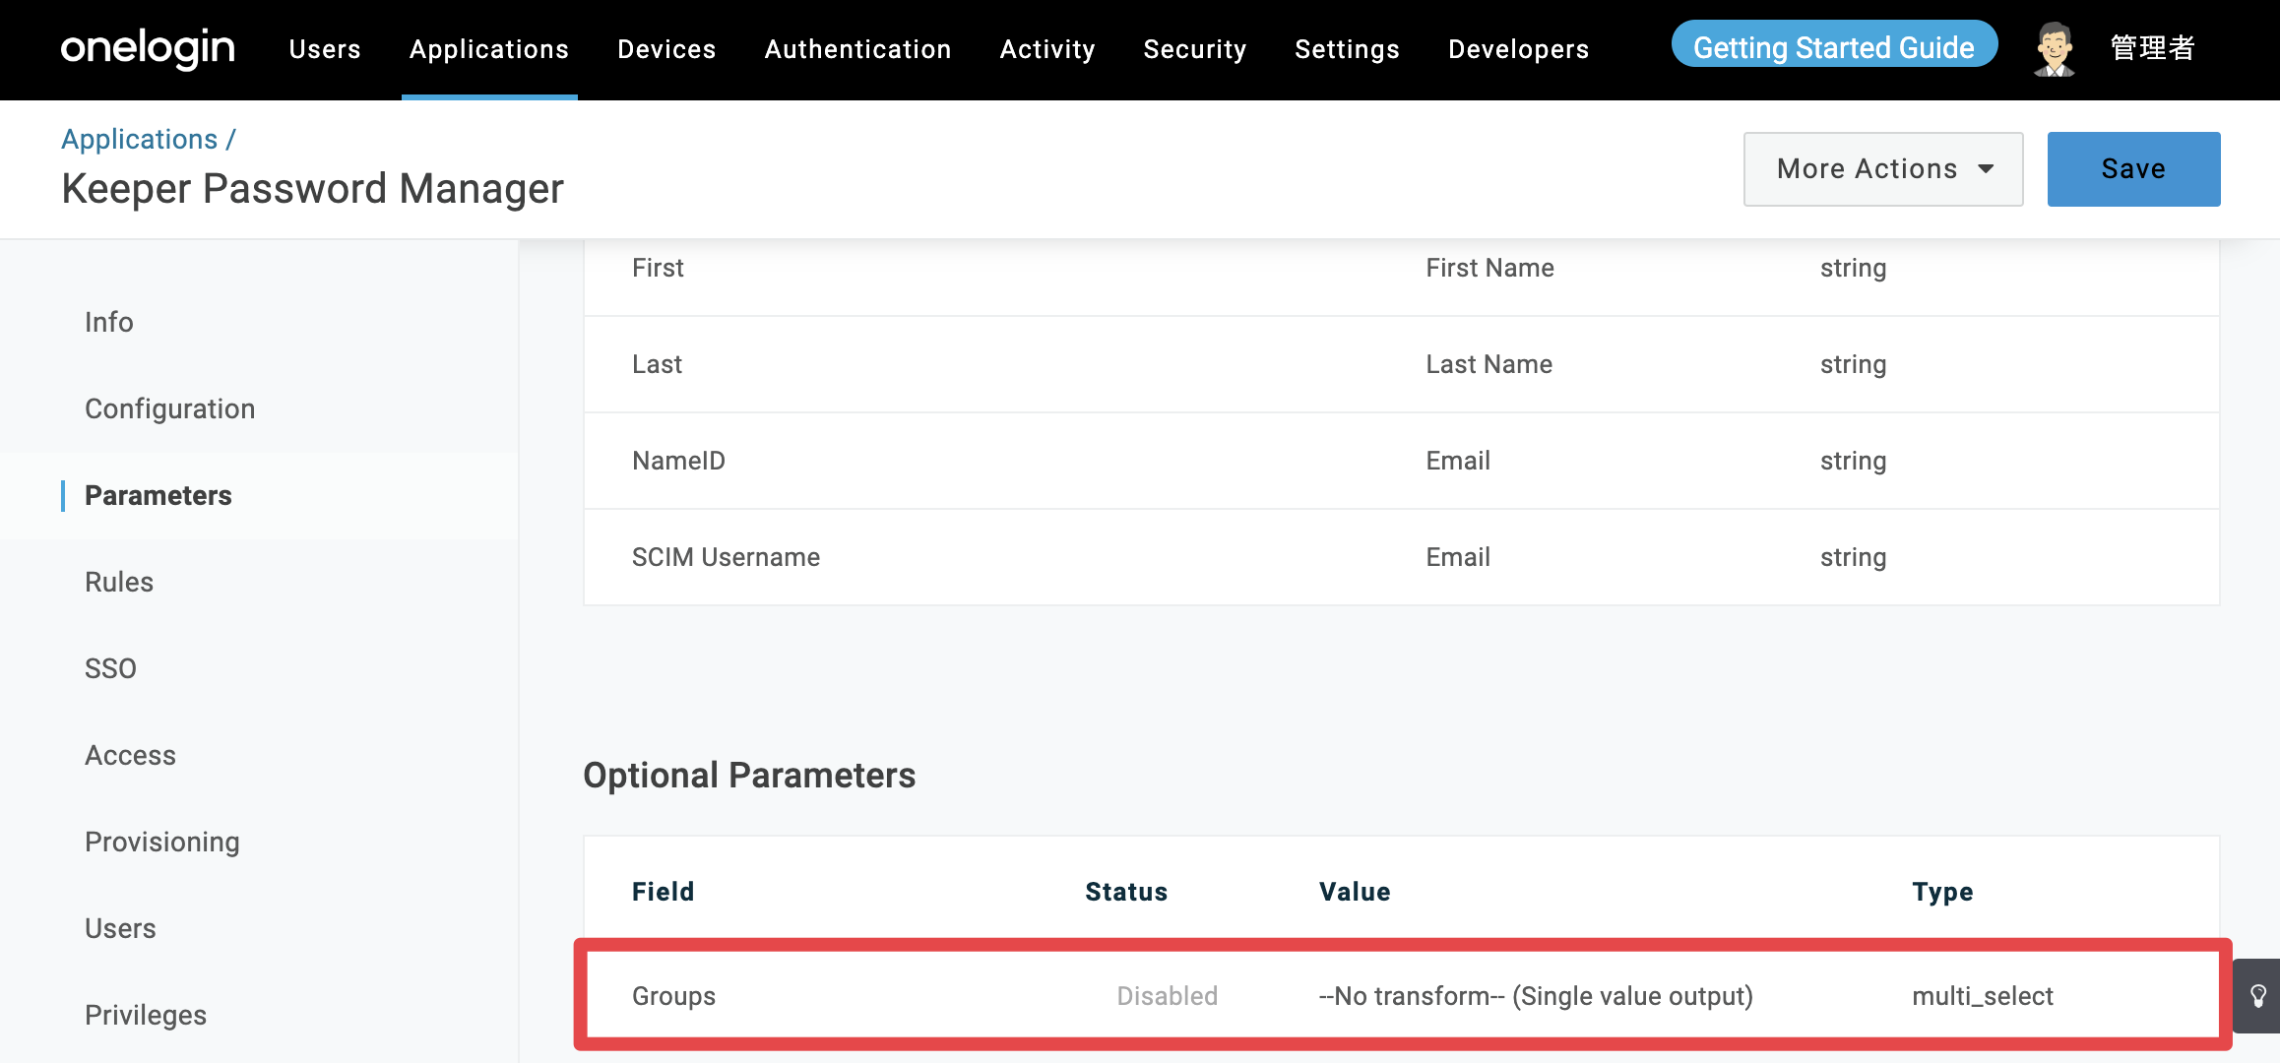
Task: Open the Users top menu
Action: [x=325, y=49]
